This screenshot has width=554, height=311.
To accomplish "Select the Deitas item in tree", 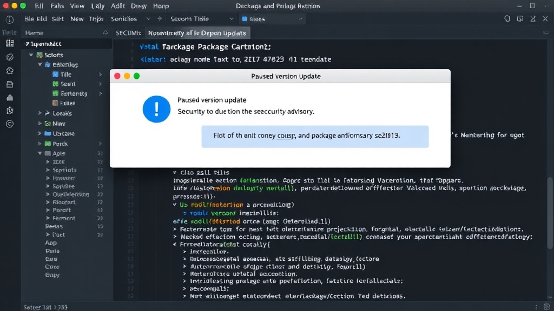I will coord(54,226).
